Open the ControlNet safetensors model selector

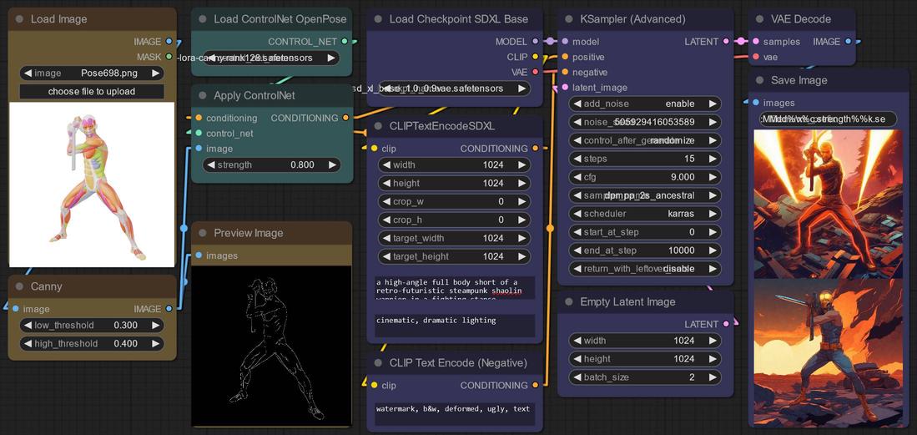(x=271, y=58)
